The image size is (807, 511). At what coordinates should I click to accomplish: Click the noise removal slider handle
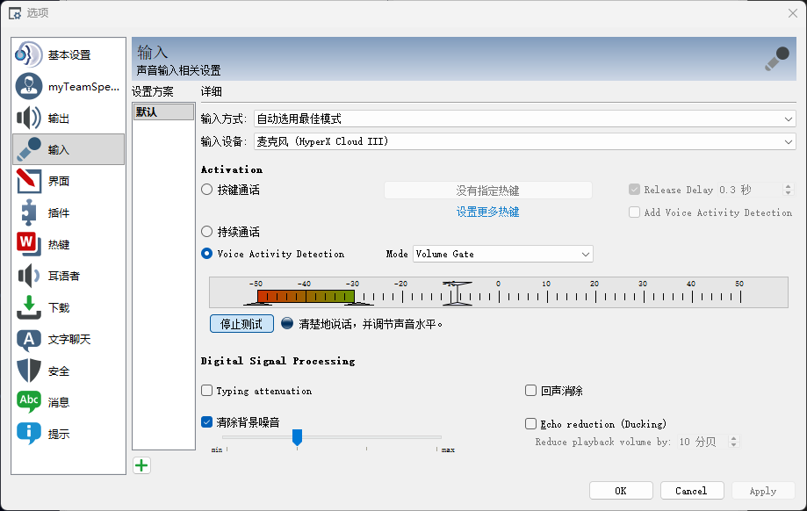[297, 437]
